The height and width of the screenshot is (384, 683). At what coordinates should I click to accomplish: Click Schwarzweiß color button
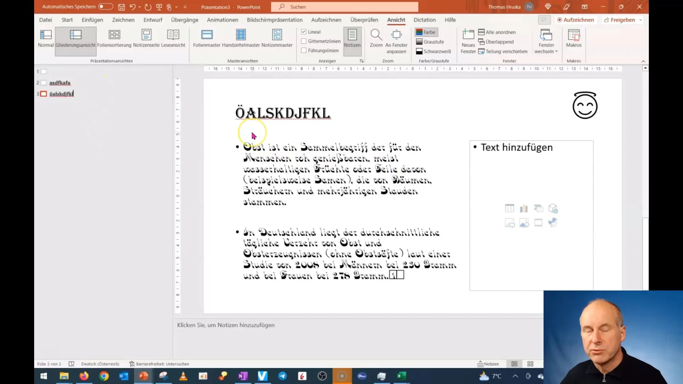tap(433, 51)
